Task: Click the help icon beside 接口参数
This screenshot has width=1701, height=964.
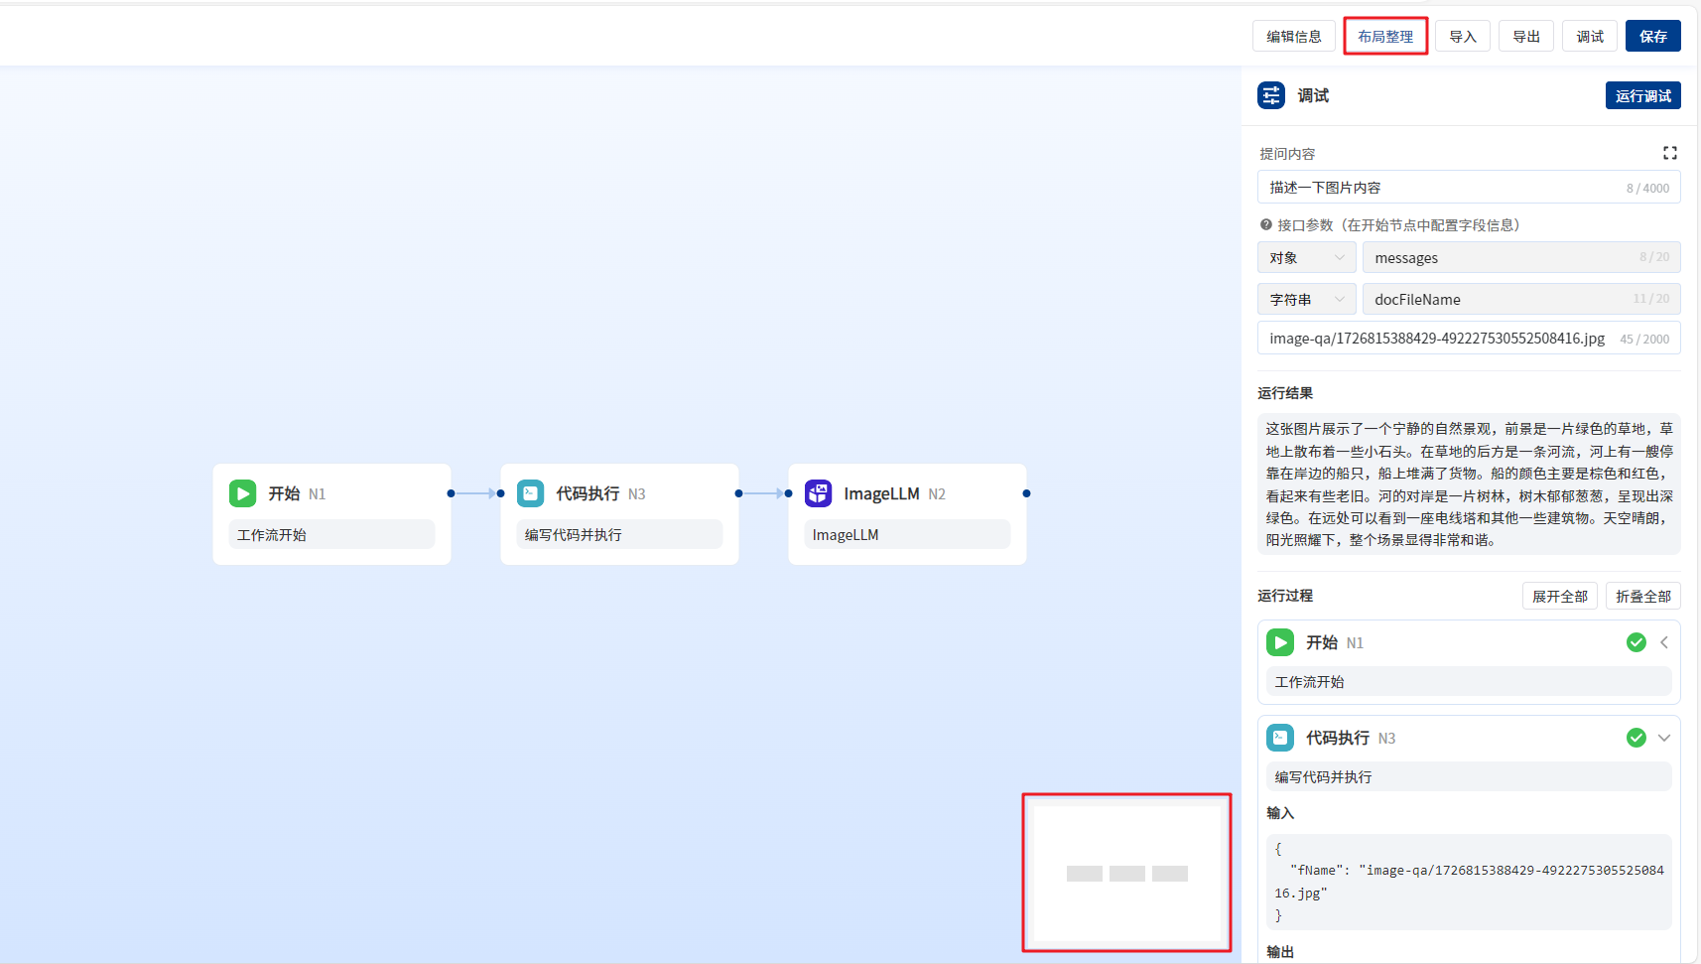Action: [1265, 225]
